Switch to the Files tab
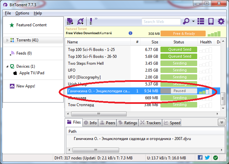This screenshot has width=229, height=164. point(74,122)
